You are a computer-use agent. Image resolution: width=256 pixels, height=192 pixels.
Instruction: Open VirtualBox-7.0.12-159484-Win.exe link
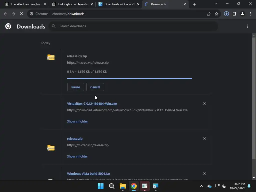click(x=92, y=103)
